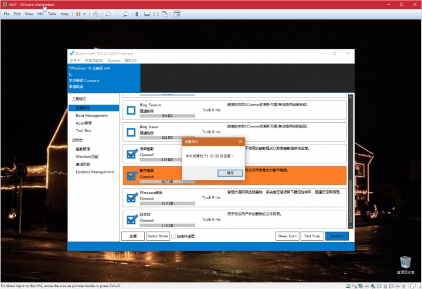422x289 pixels.
Task: Open VMware View menu
Action: 29,14
